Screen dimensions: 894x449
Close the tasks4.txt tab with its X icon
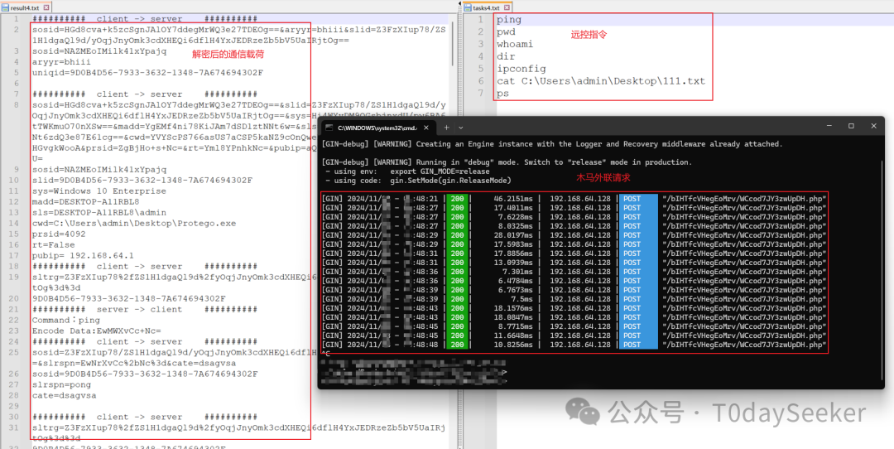click(x=505, y=8)
